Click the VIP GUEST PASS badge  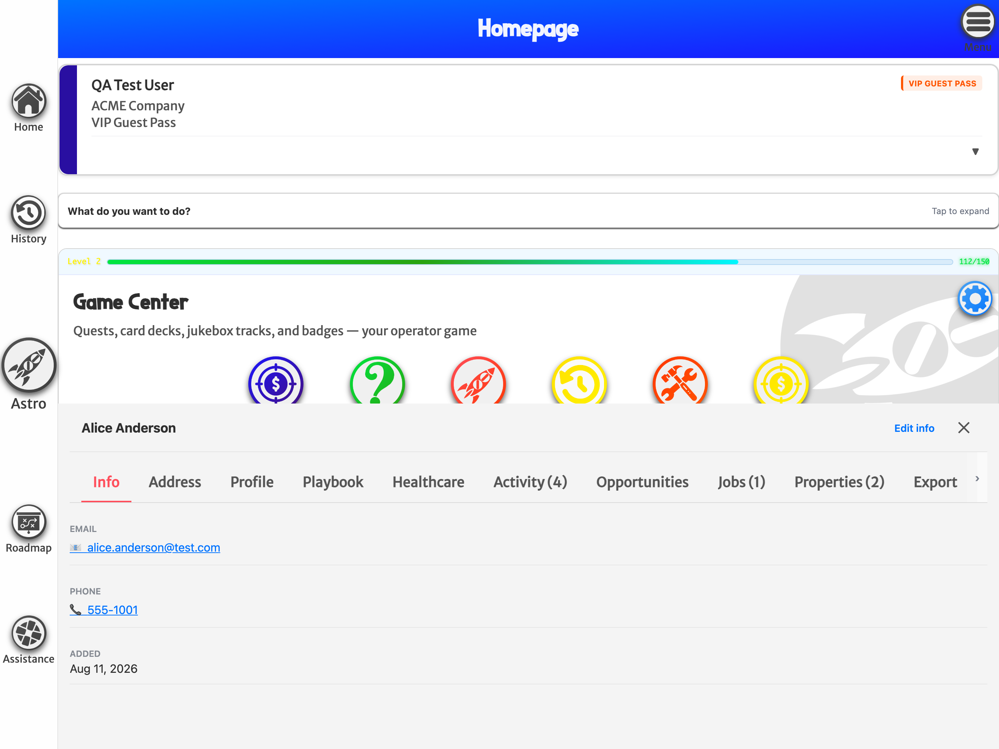(942, 83)
